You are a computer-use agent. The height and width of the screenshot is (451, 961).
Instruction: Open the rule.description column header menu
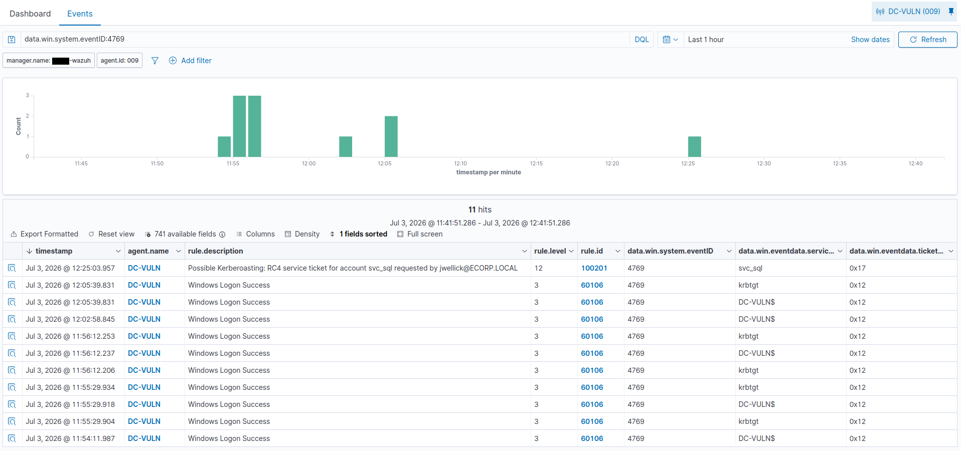pos(525,251)
